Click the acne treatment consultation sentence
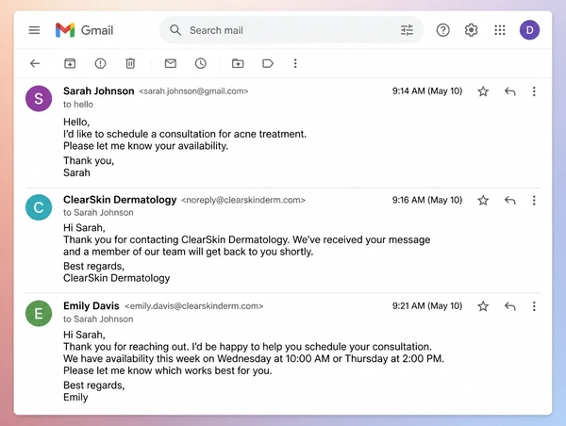Screen dimensions: 566x426 [x=185, y=134]
